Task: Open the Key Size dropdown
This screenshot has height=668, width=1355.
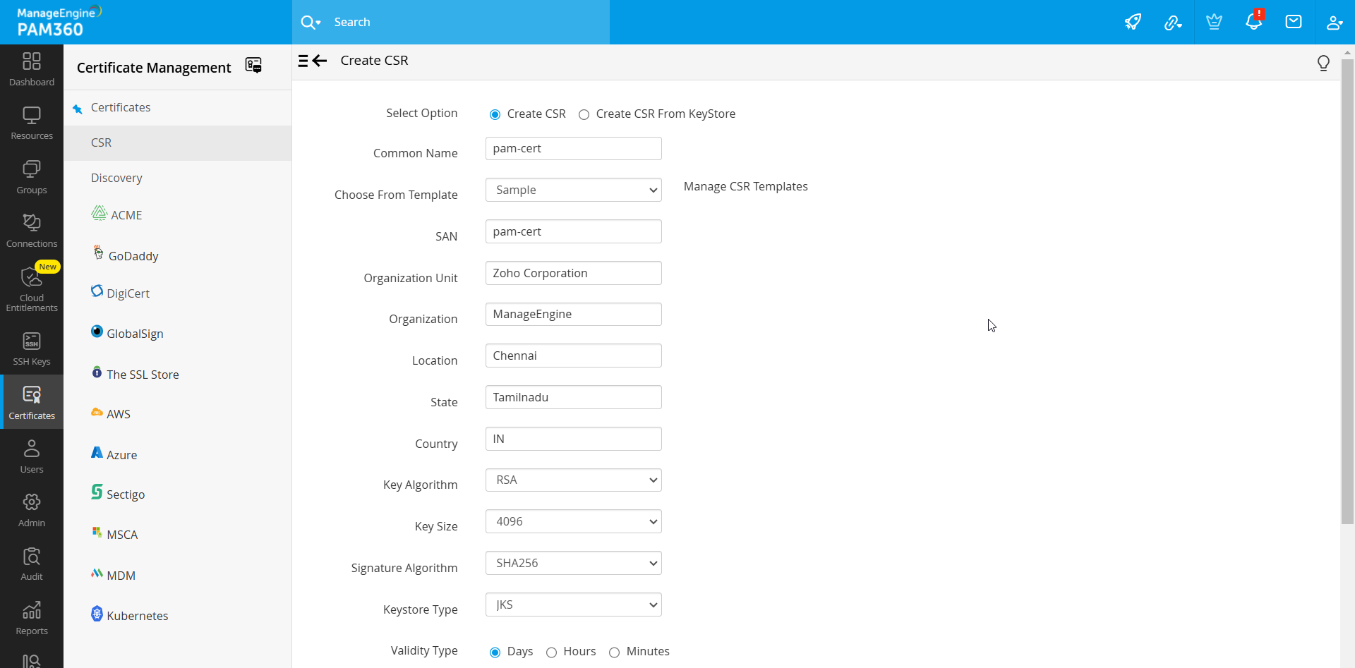Action: (573, 522)
